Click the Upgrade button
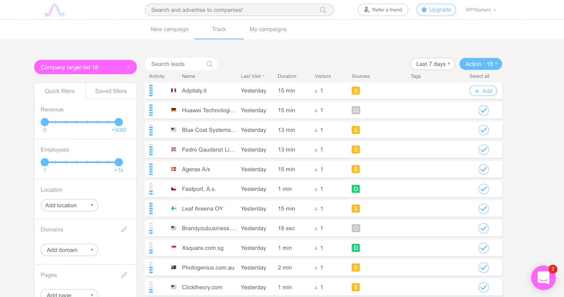The width and height of the screenshot is (564, 297). click(436, 10)
